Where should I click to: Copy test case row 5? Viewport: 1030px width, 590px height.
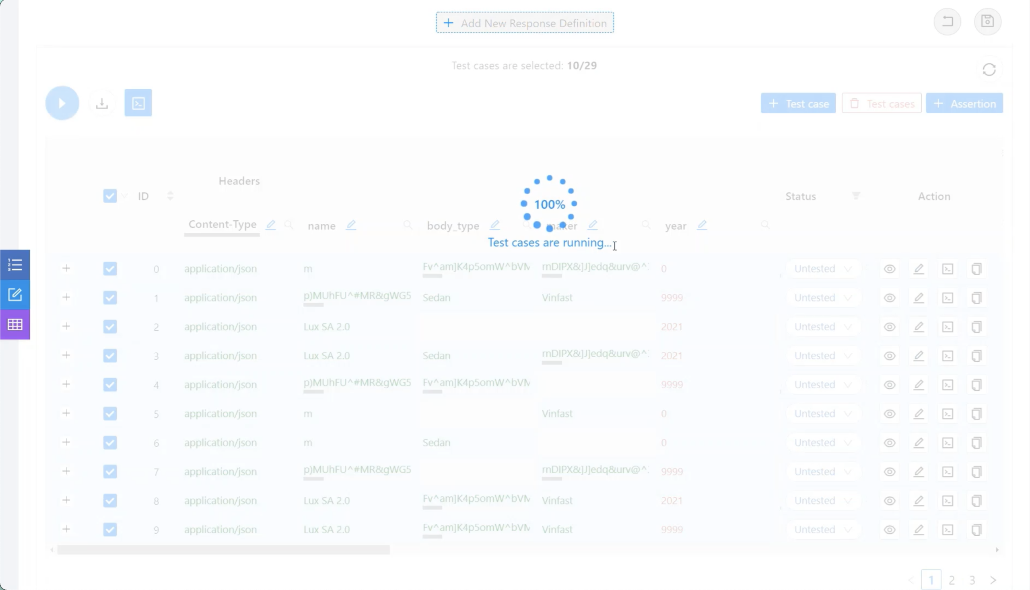coord(976,414)
